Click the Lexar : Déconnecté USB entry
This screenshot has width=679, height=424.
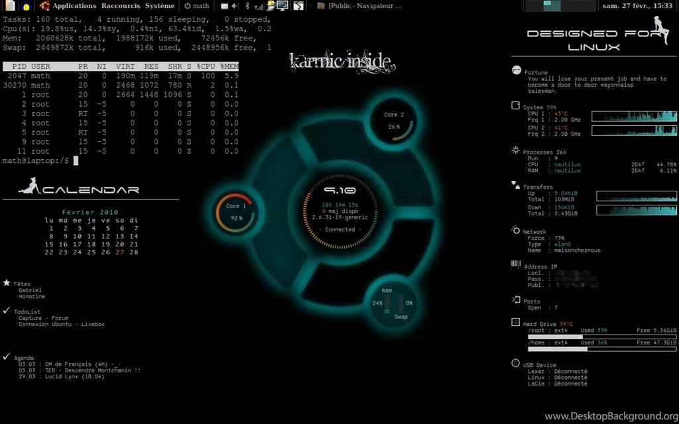pos(557,371)
